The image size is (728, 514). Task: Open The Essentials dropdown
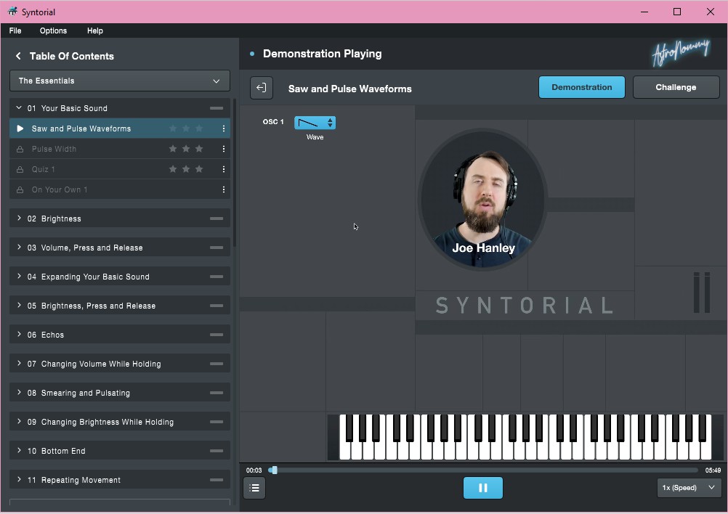tap(120, 81)
